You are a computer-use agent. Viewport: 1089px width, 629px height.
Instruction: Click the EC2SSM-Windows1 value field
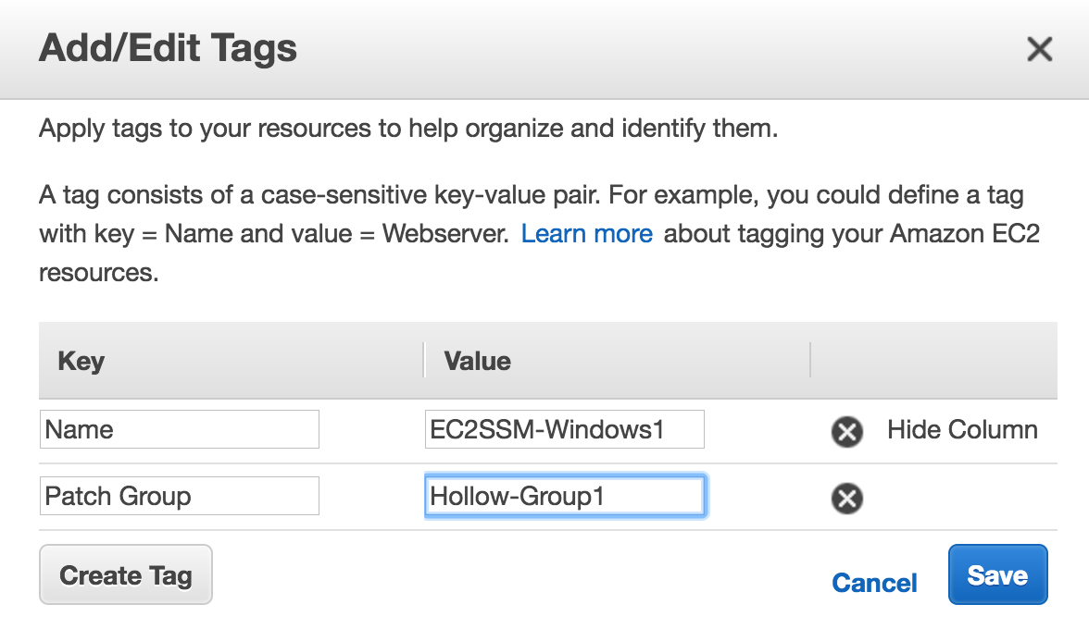564,430
